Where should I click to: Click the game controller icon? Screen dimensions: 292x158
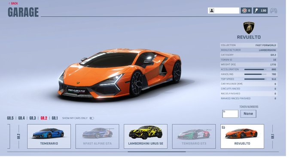point(274,11)
